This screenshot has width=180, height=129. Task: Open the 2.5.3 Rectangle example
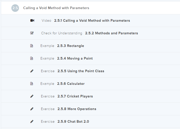(70, 46)
